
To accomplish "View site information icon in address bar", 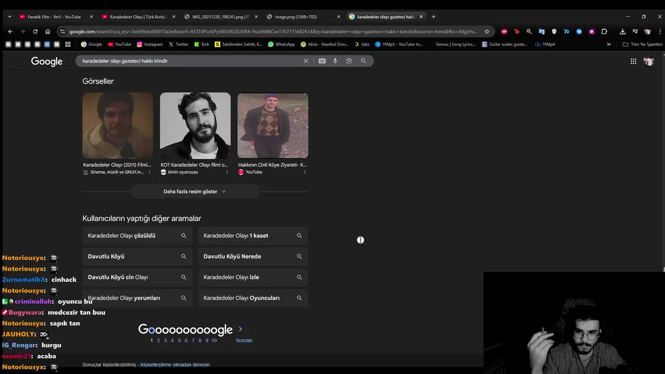I will [63, 31].
